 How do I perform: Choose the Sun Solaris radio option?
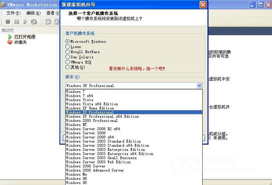tap(68, 57)
